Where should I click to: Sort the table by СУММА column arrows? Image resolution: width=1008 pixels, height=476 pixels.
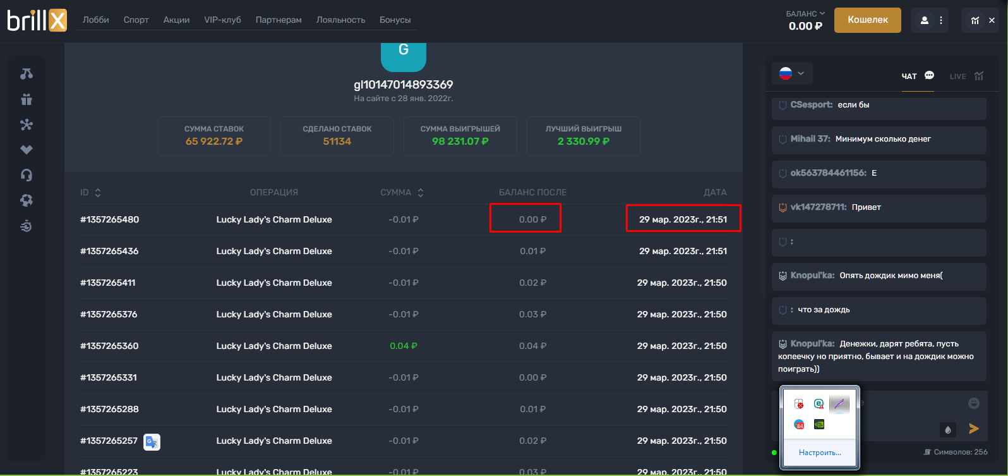421,192
